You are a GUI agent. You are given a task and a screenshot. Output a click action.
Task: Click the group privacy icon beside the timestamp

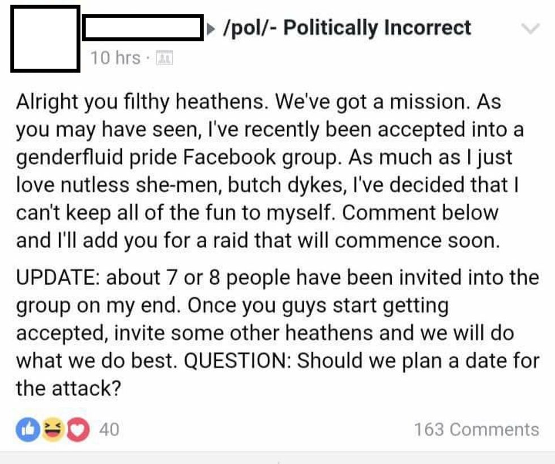[x=164, y=58]
